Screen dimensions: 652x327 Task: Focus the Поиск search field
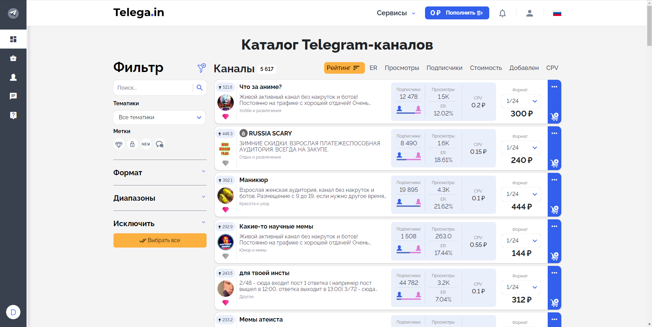click(x=153, y=88)
